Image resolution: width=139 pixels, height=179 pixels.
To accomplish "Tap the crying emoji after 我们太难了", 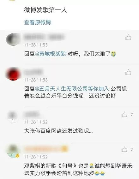I will (x=113, y=54).
